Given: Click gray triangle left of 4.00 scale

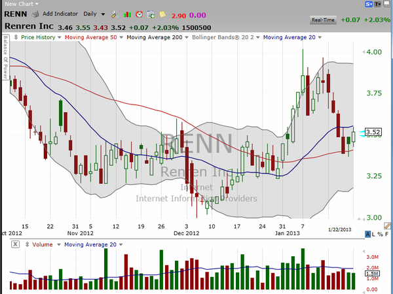Looking at the screenshot, I should 364,52.
